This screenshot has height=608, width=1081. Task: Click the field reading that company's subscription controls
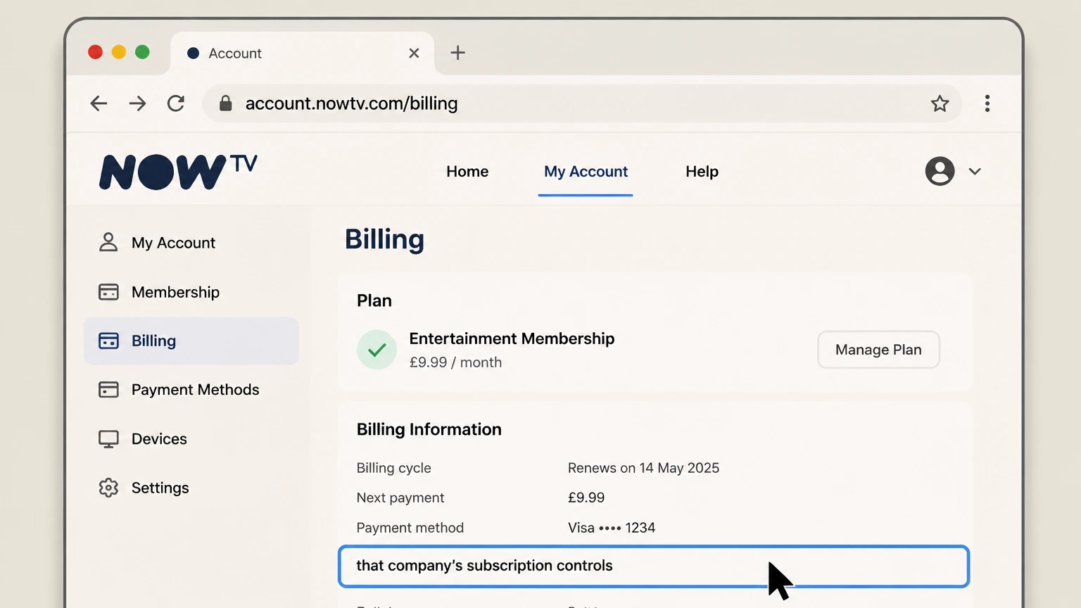[x=654, y=566]
